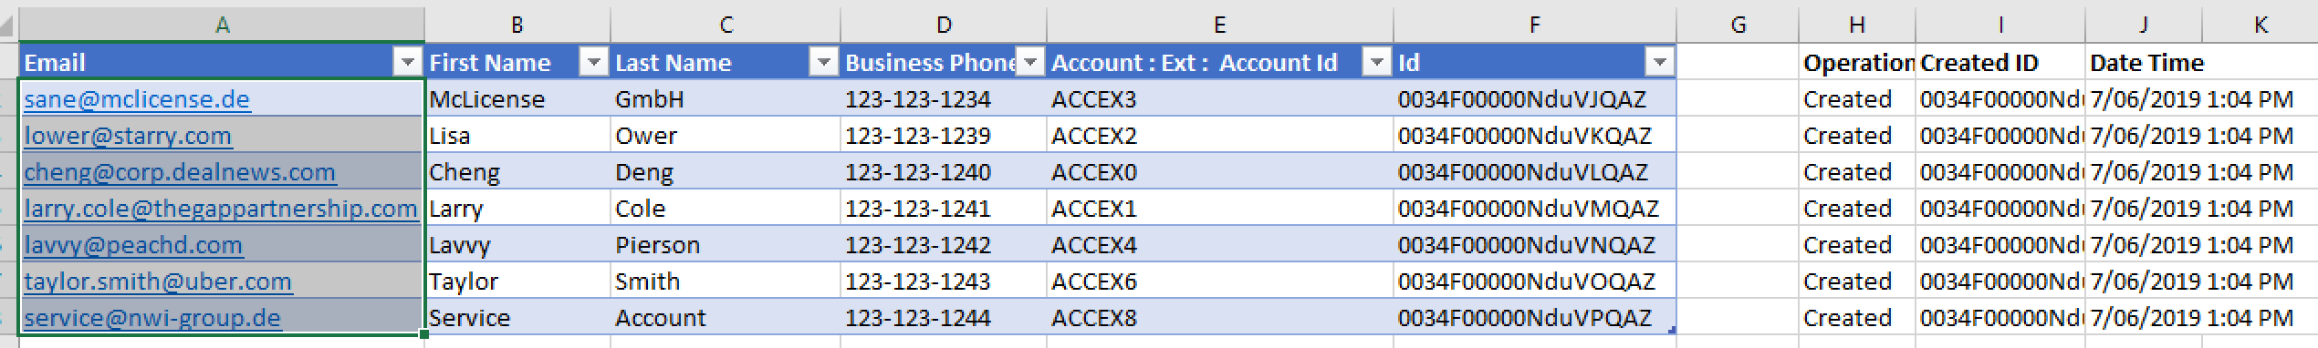Select column H header
This screenshot has height=348, width=2318.
[1857, 25]
